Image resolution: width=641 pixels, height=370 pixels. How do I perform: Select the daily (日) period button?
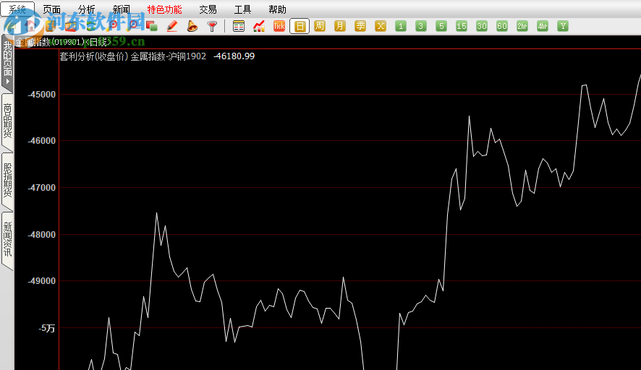[300, 26]
